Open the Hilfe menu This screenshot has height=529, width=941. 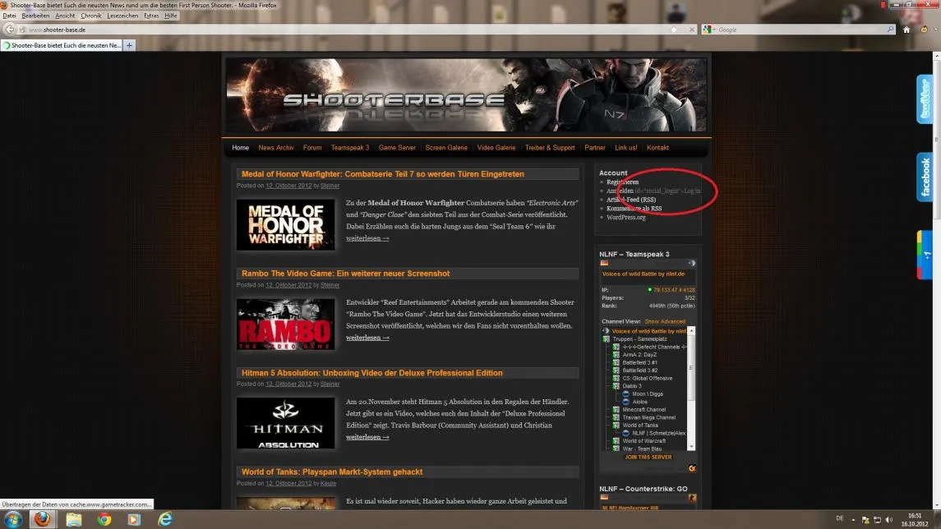tap(170, 16)
